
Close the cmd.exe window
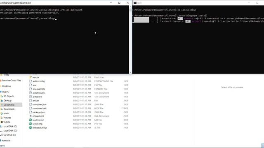point(127,3)
